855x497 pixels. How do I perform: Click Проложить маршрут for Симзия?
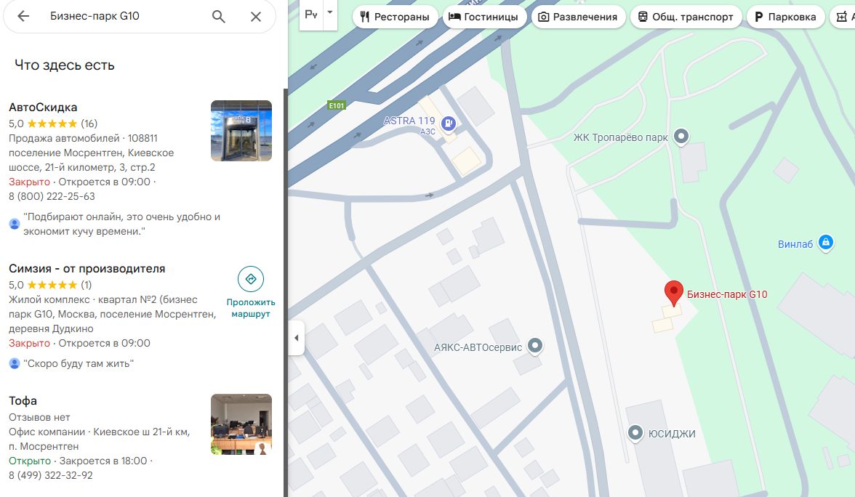tap(251, 293)
